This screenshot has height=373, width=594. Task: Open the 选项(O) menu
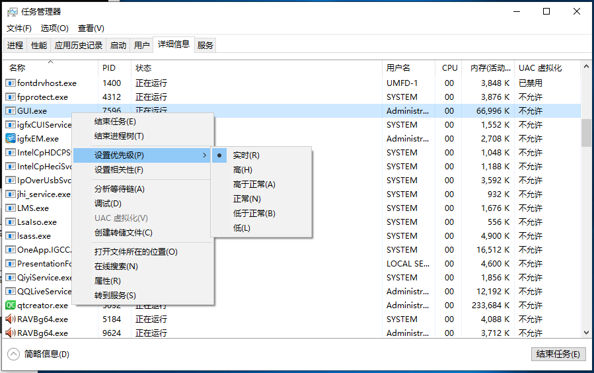point(55,28)
